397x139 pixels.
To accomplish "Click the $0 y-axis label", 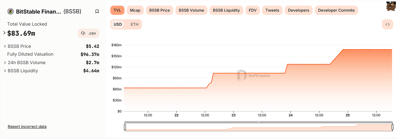I will tap(119, 111).
